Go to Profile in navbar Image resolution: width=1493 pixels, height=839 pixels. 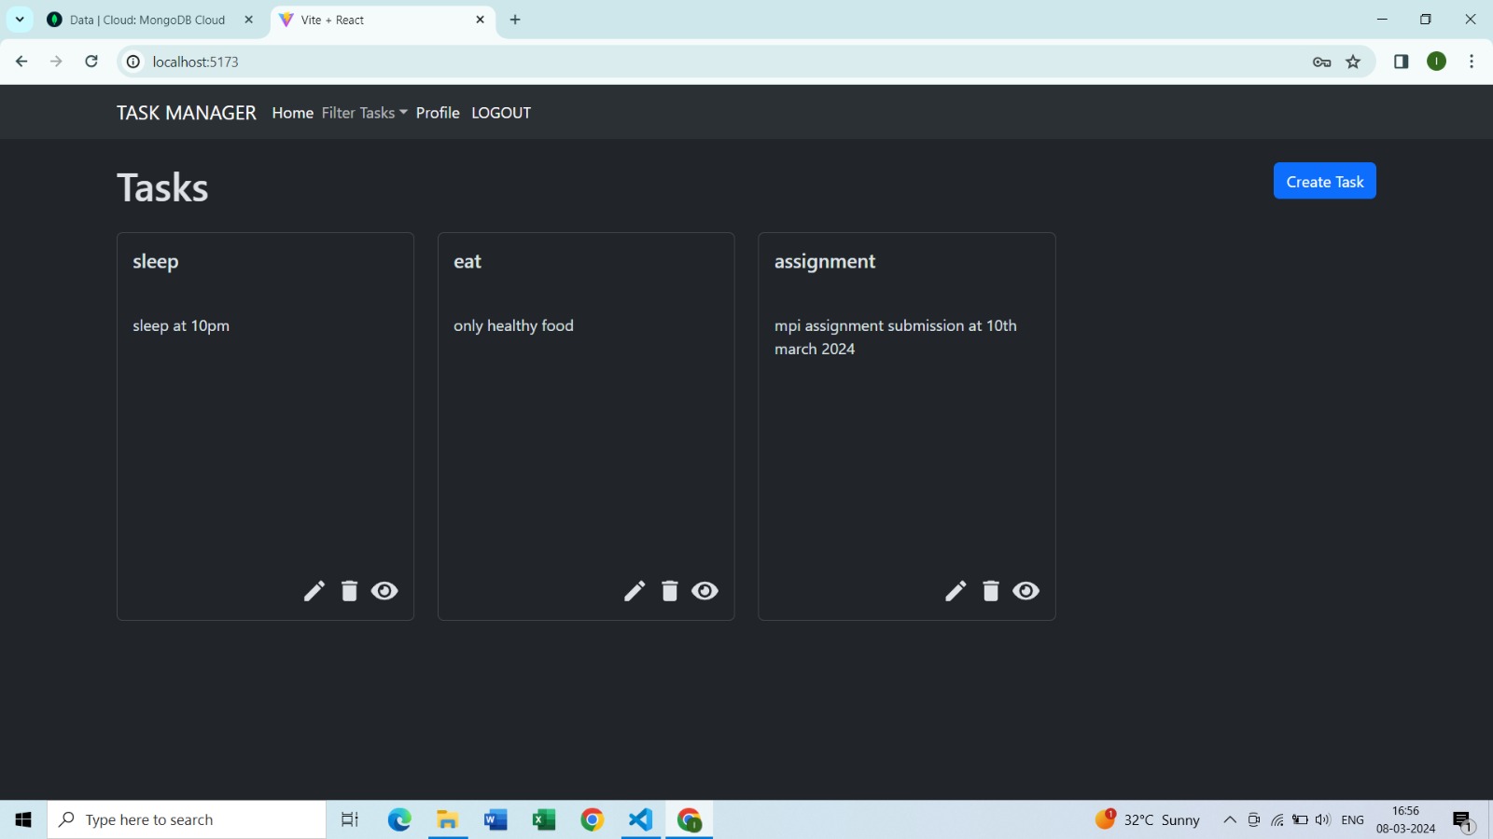438,113
